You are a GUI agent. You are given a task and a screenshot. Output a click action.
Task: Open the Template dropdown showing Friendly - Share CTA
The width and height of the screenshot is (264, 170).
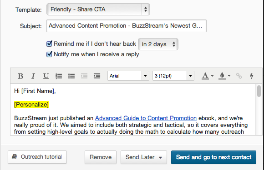pyautogui.click(x=98, y=10)
